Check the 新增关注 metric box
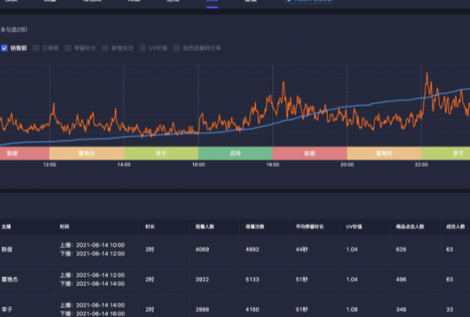470x317 pixels. click(105, 48)
